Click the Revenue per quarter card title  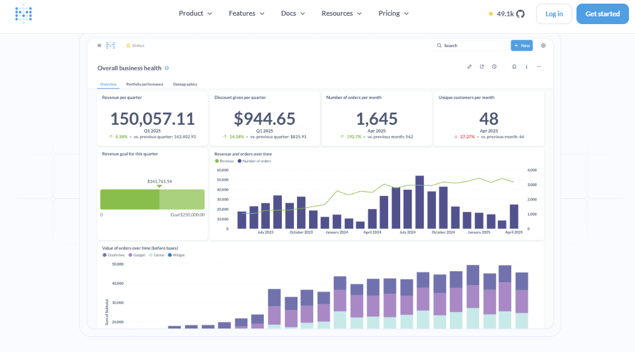(x=122, y=98)
